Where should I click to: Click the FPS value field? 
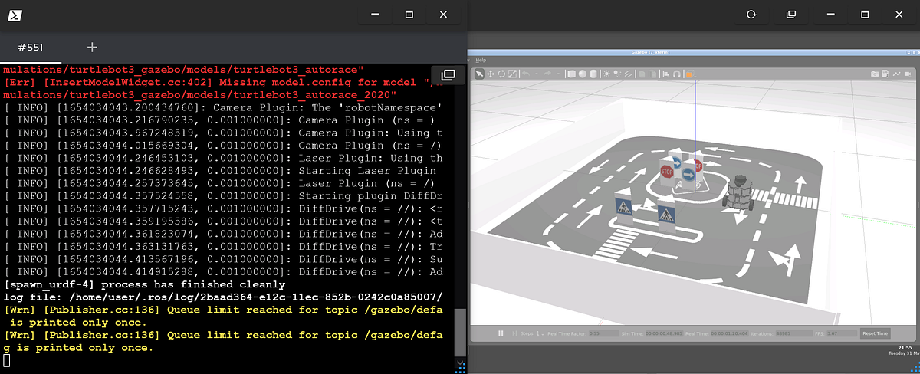[x=842, y=333]
